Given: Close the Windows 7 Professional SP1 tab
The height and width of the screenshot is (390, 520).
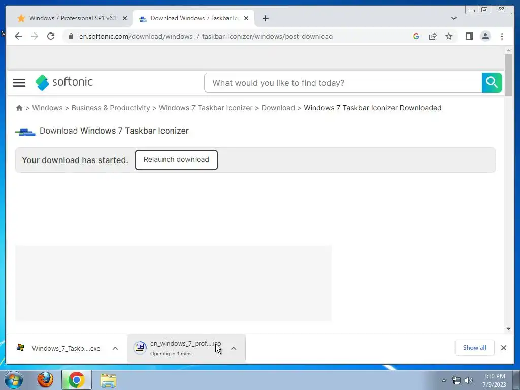Looking at the screenshot, I should coord(125,18).
